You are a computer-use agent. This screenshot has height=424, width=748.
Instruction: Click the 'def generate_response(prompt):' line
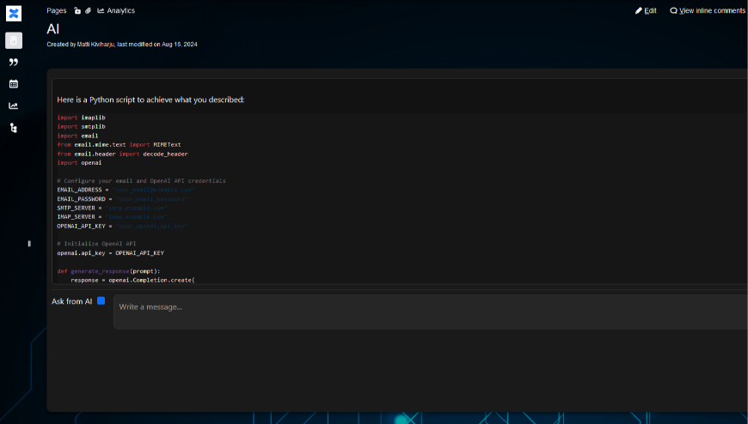point(109,271)
